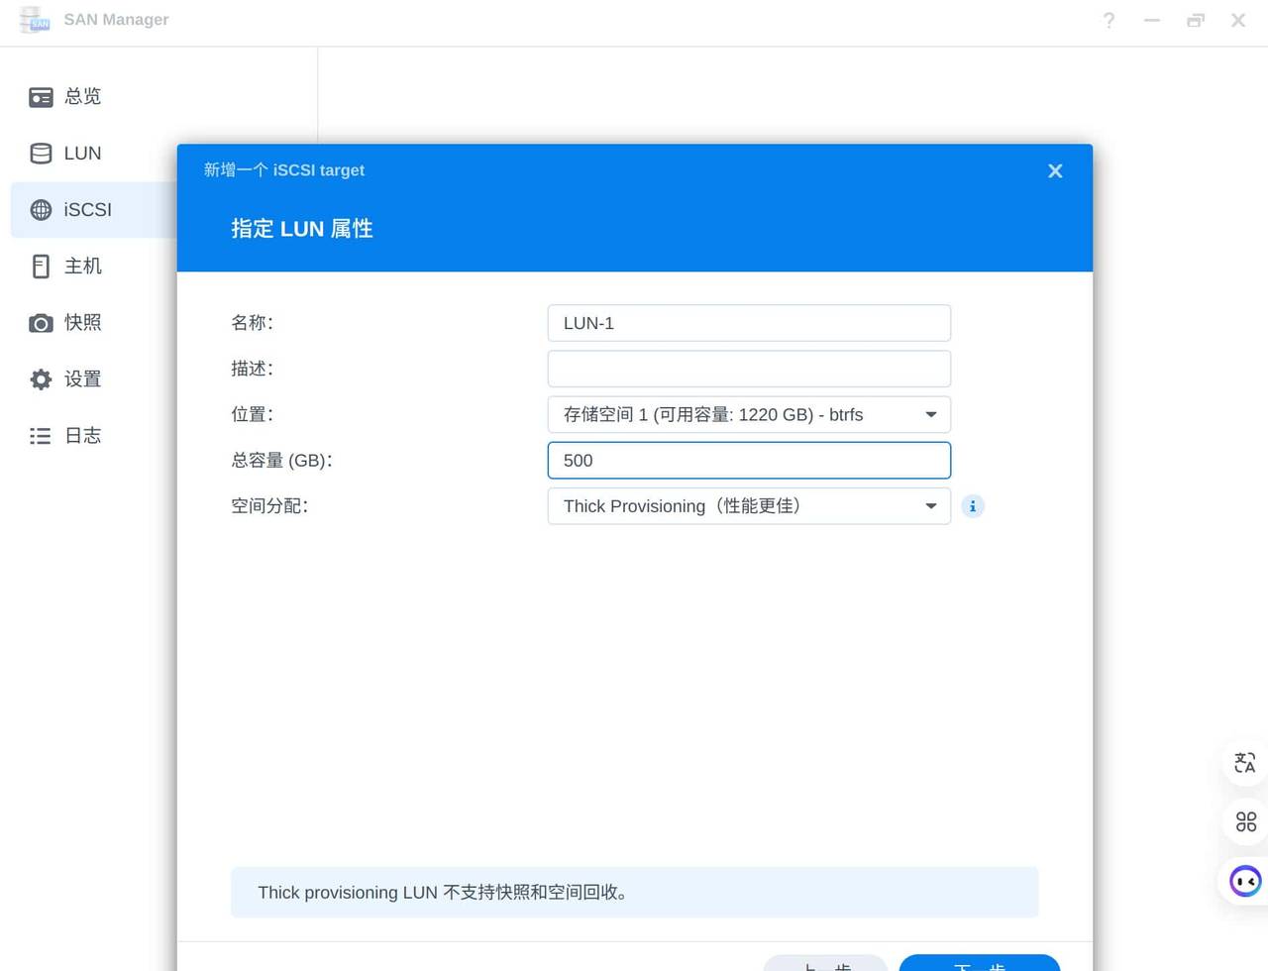Click the 总容量 (GB) capacity field
The height and width of the screenshot is (971, 1268).
(749, 460)
